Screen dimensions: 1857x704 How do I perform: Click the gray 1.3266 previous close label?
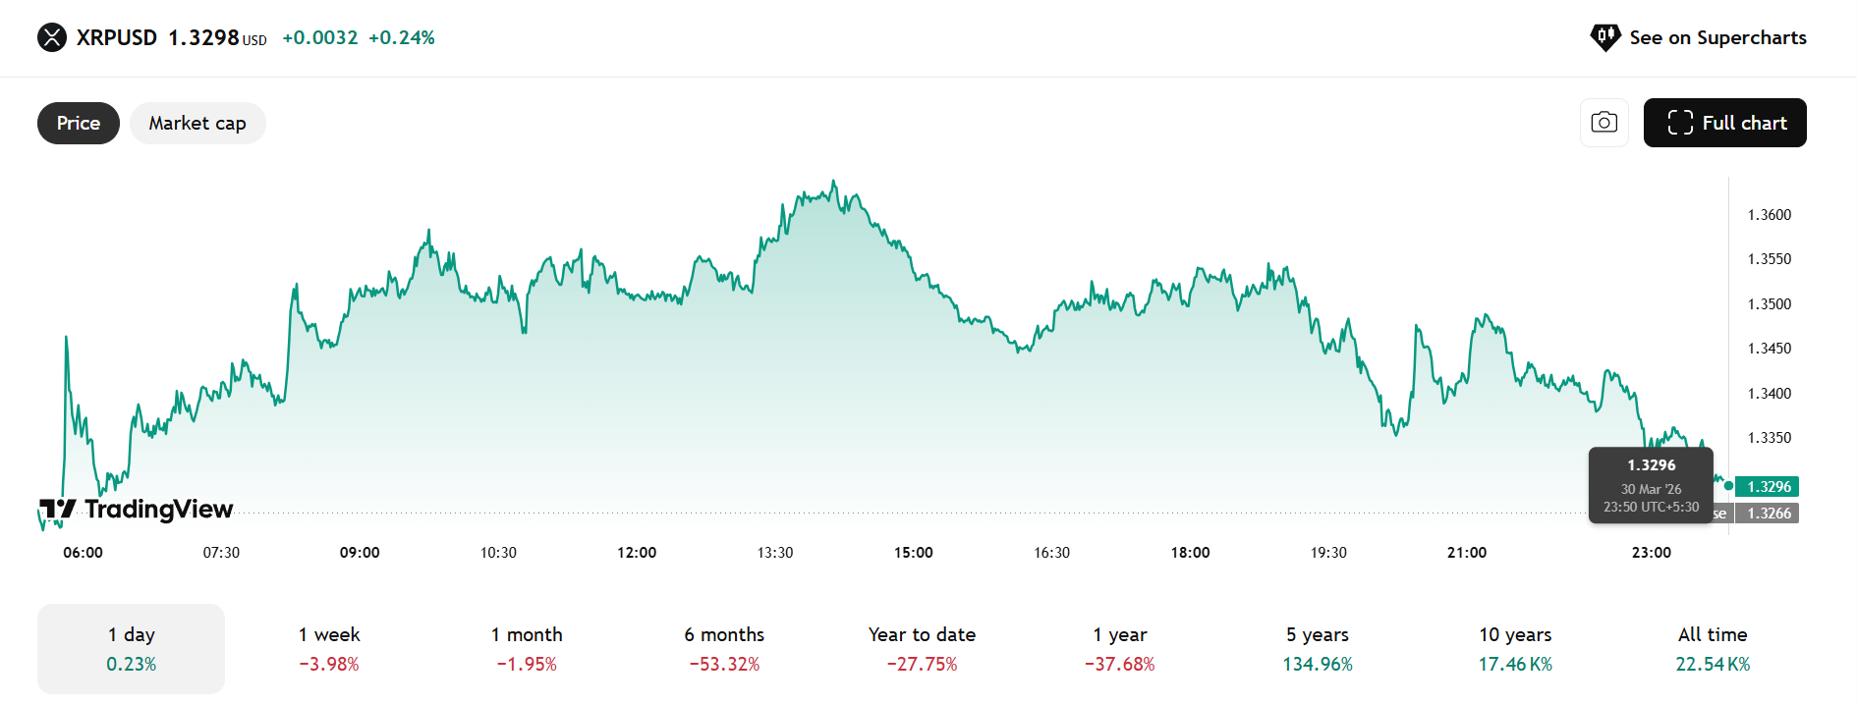pyautogui.click(x=1768, y=513)
